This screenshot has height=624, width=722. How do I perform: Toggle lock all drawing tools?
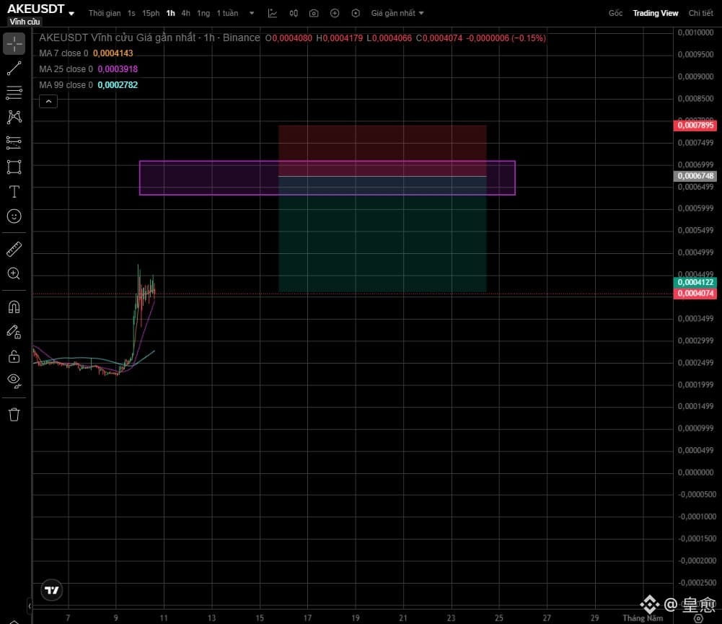pos(14,356)
